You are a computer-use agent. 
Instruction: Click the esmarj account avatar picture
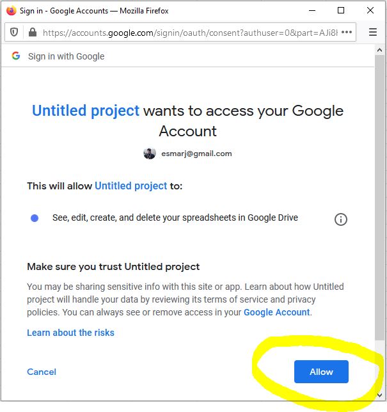click(150, 154)
